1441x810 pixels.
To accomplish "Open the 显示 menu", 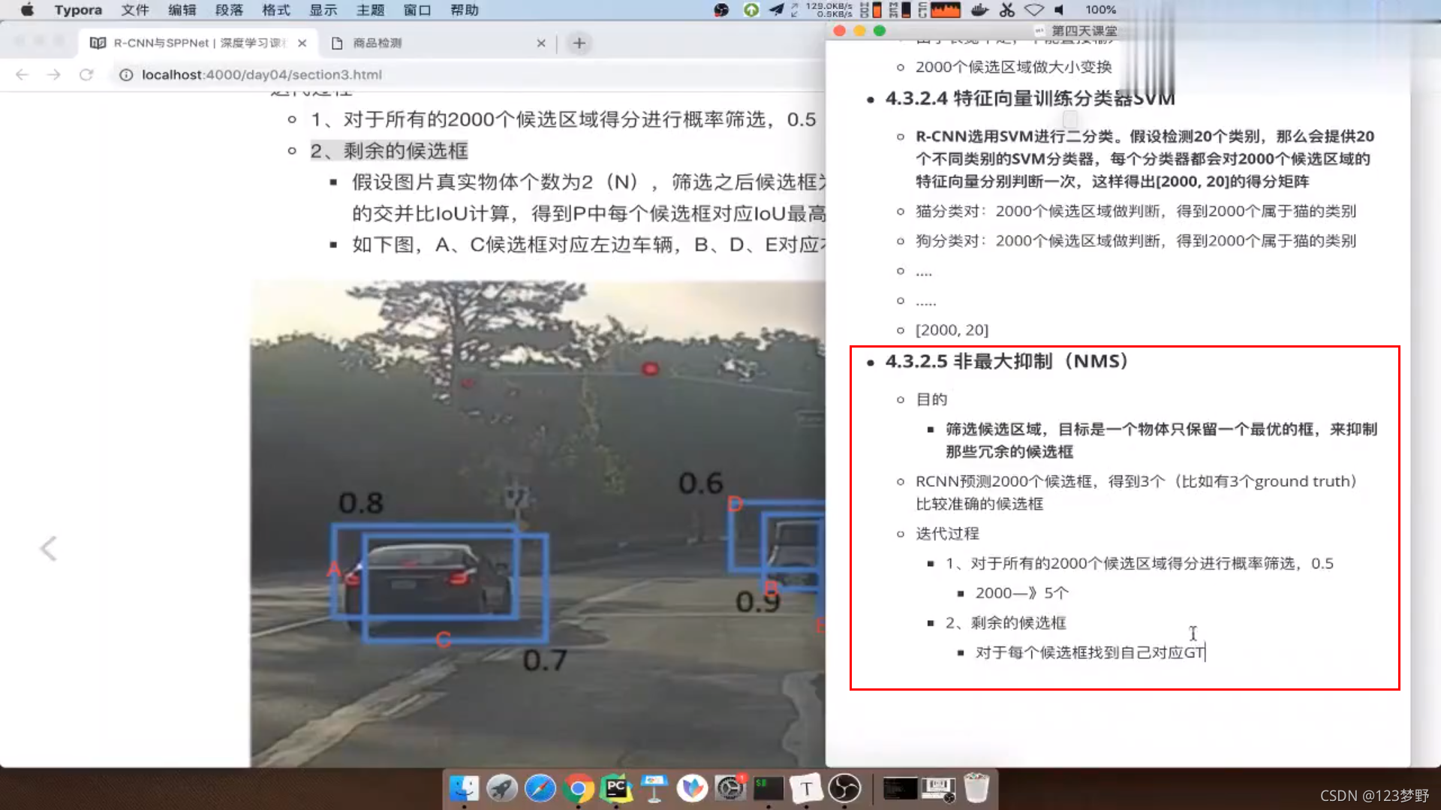I will pos(323,10).
